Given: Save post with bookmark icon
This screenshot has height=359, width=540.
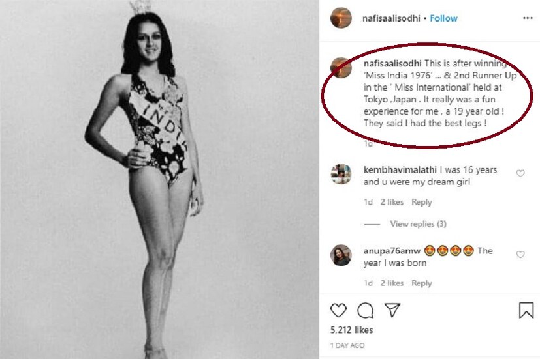Looking at the screenshot, I should click(x=526, y=310).
